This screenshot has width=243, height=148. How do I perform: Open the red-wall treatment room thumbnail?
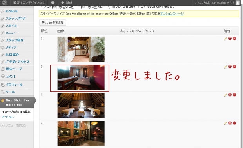[81, 78]
